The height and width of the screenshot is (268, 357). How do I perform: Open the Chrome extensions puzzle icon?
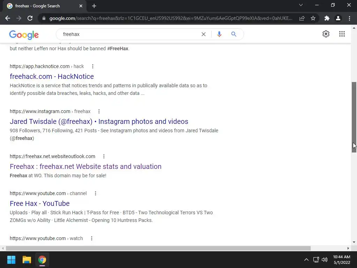point(327,18)
